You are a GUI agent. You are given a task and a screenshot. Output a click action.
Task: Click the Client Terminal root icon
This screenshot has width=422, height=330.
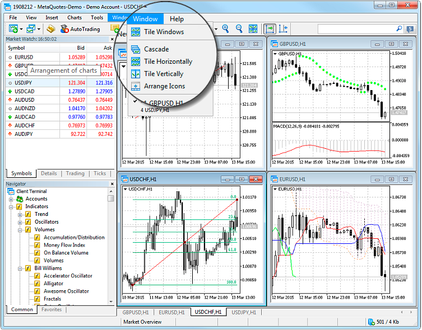(11, 191)
